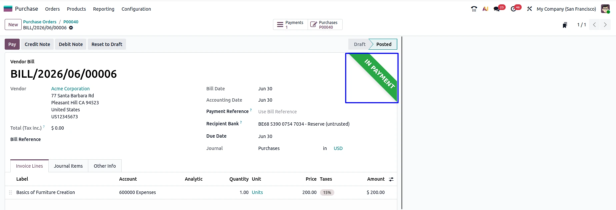Viewport: 616px width, 210px height.
Task: Click Basics of Furniture Creation label
Action: tap(46, 192)
